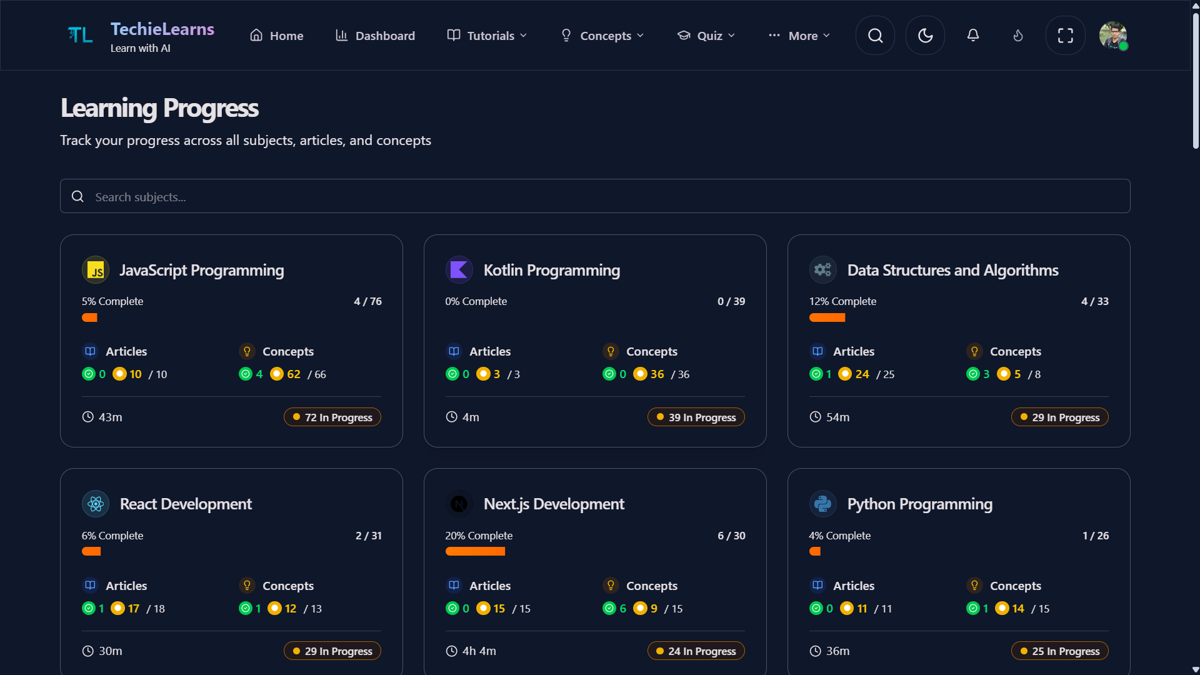Select the React Development subject icon
The image size is (1200, 675).
tap(96, 504)
